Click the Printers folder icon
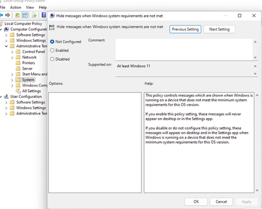The image size is (262, 209). [x=18, y=63]
